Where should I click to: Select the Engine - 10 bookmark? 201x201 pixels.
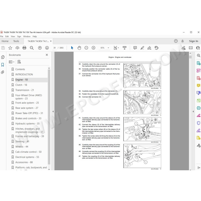point(22,80)
